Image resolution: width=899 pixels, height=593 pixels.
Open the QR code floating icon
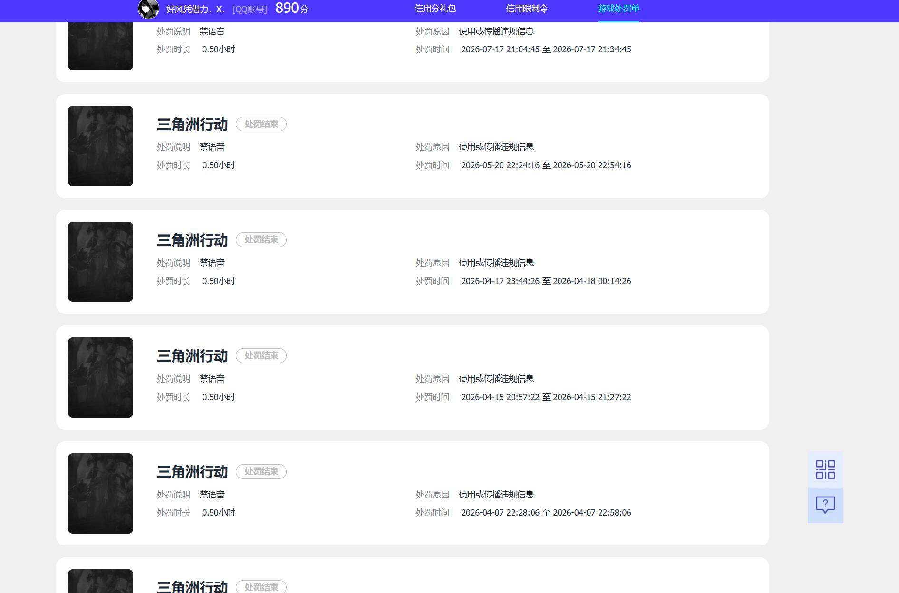click(825, 469)
